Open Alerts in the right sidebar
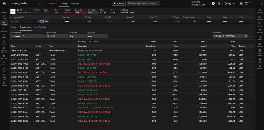264x130 pixels. [260, 38]
